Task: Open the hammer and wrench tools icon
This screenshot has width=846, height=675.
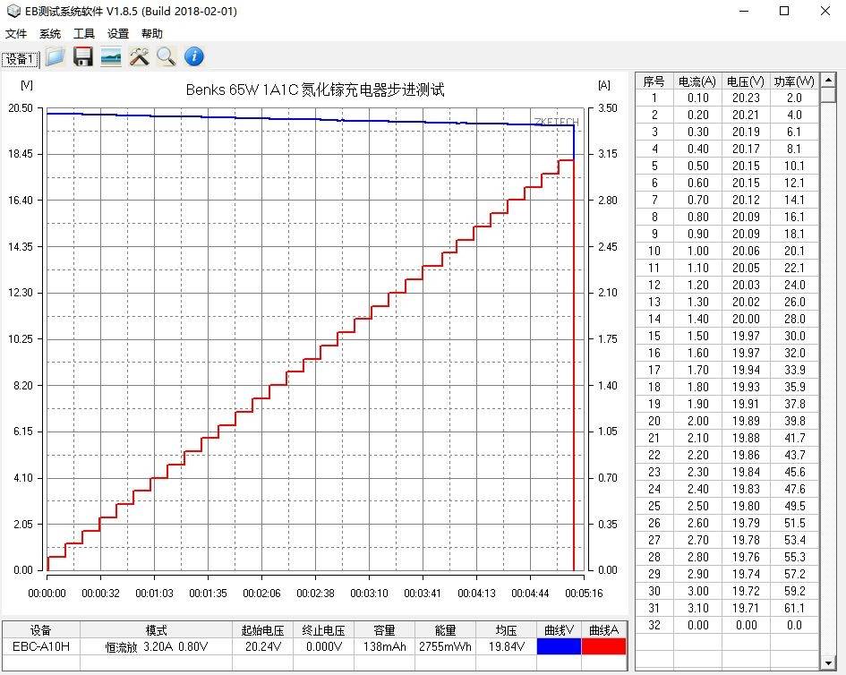Action: (x=139, y=56)
